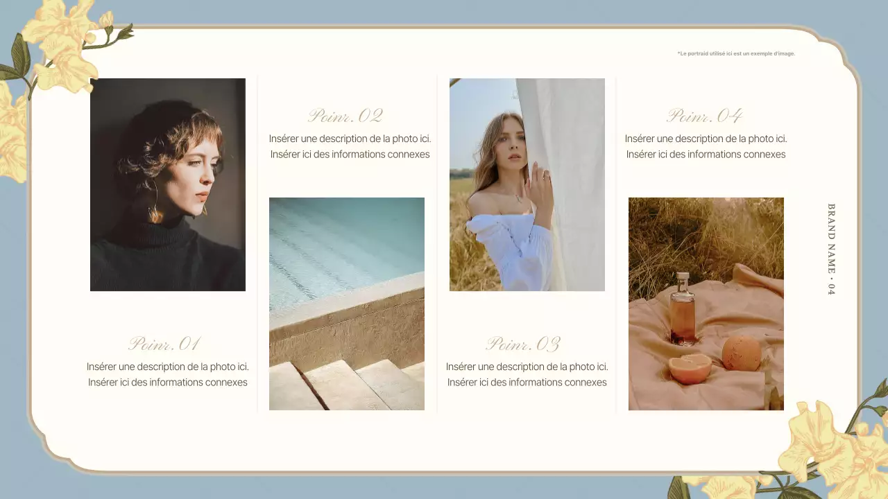Click the photo description line under Point. 01

pyautogui.click(x=168, y=367)
